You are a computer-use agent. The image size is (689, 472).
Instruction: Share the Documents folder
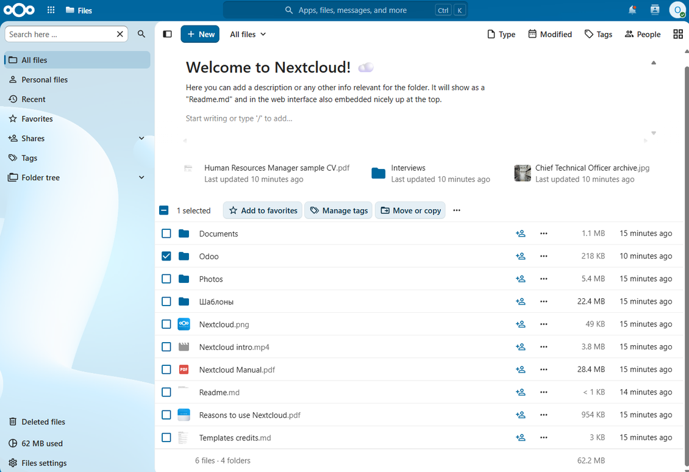pos(520,234)
